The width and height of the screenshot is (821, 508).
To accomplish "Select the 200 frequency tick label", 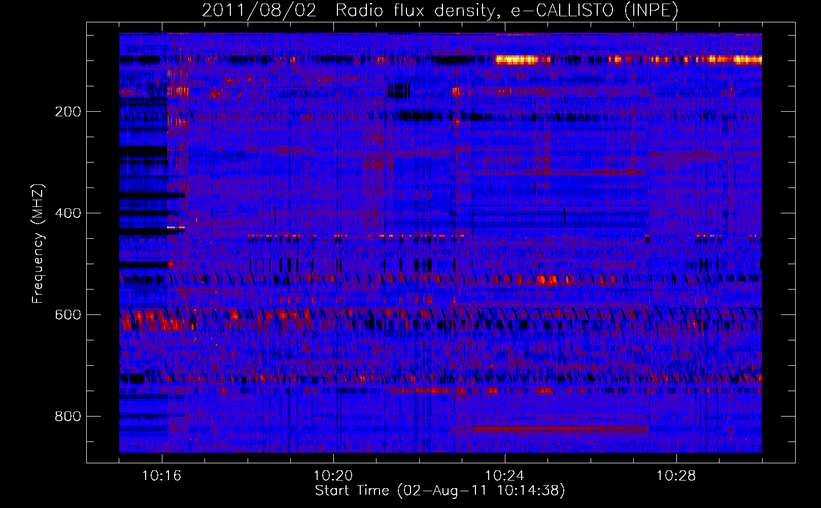I will 68,112.
